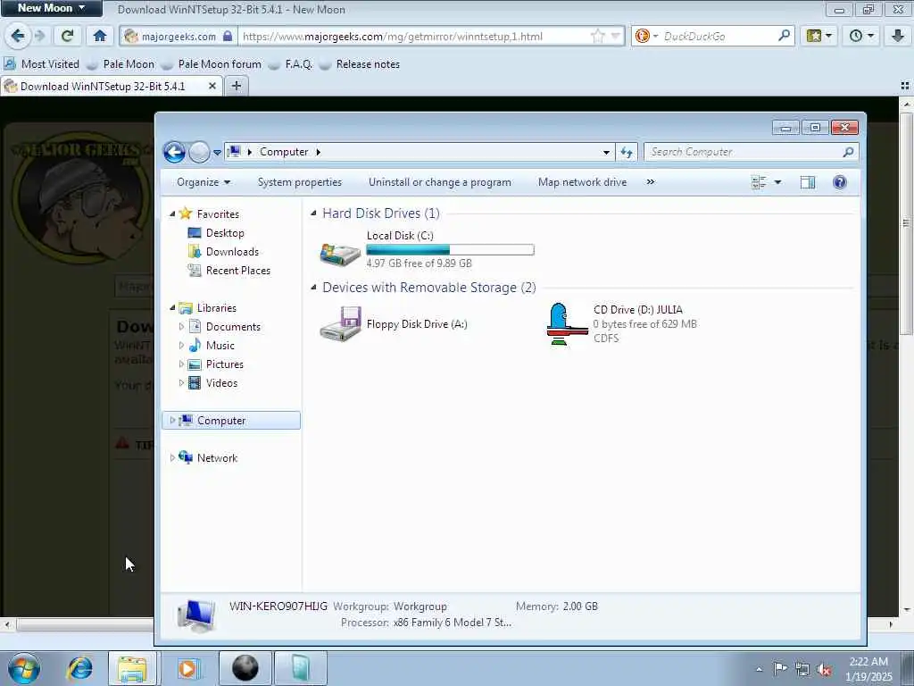Click System properties toolbar button
The width and height of the screenshot is (914, 686).
pyautogui.click(x=300, y=182)
